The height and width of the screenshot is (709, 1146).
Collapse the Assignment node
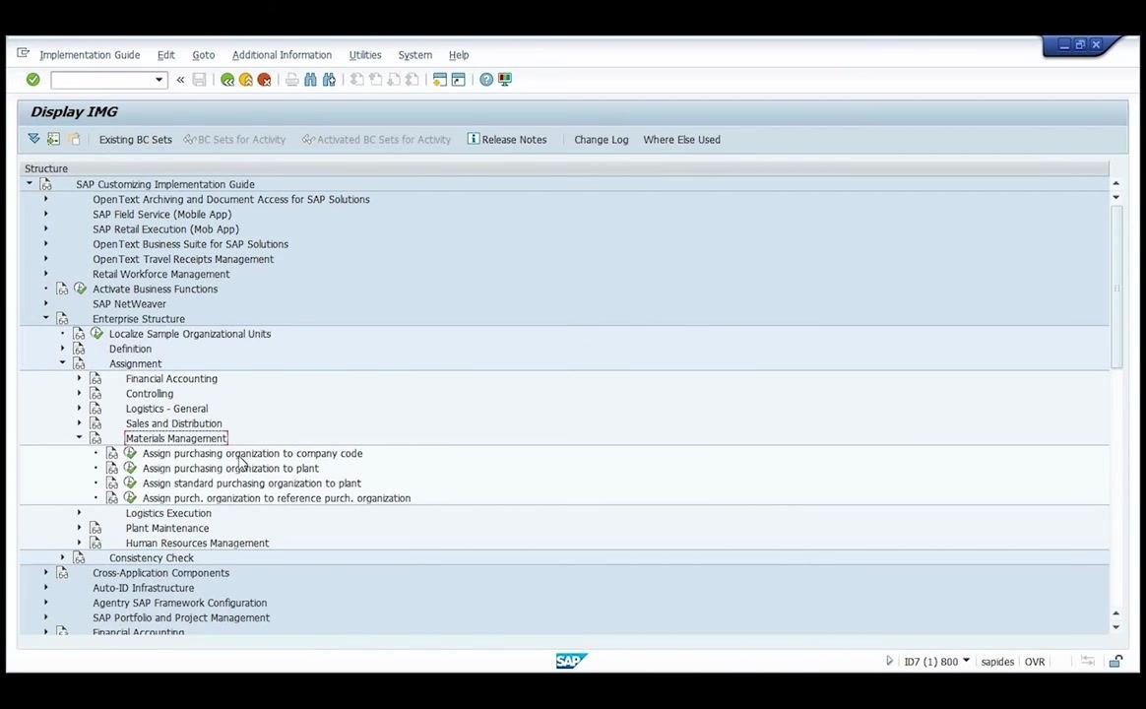[x=62, y=362]
